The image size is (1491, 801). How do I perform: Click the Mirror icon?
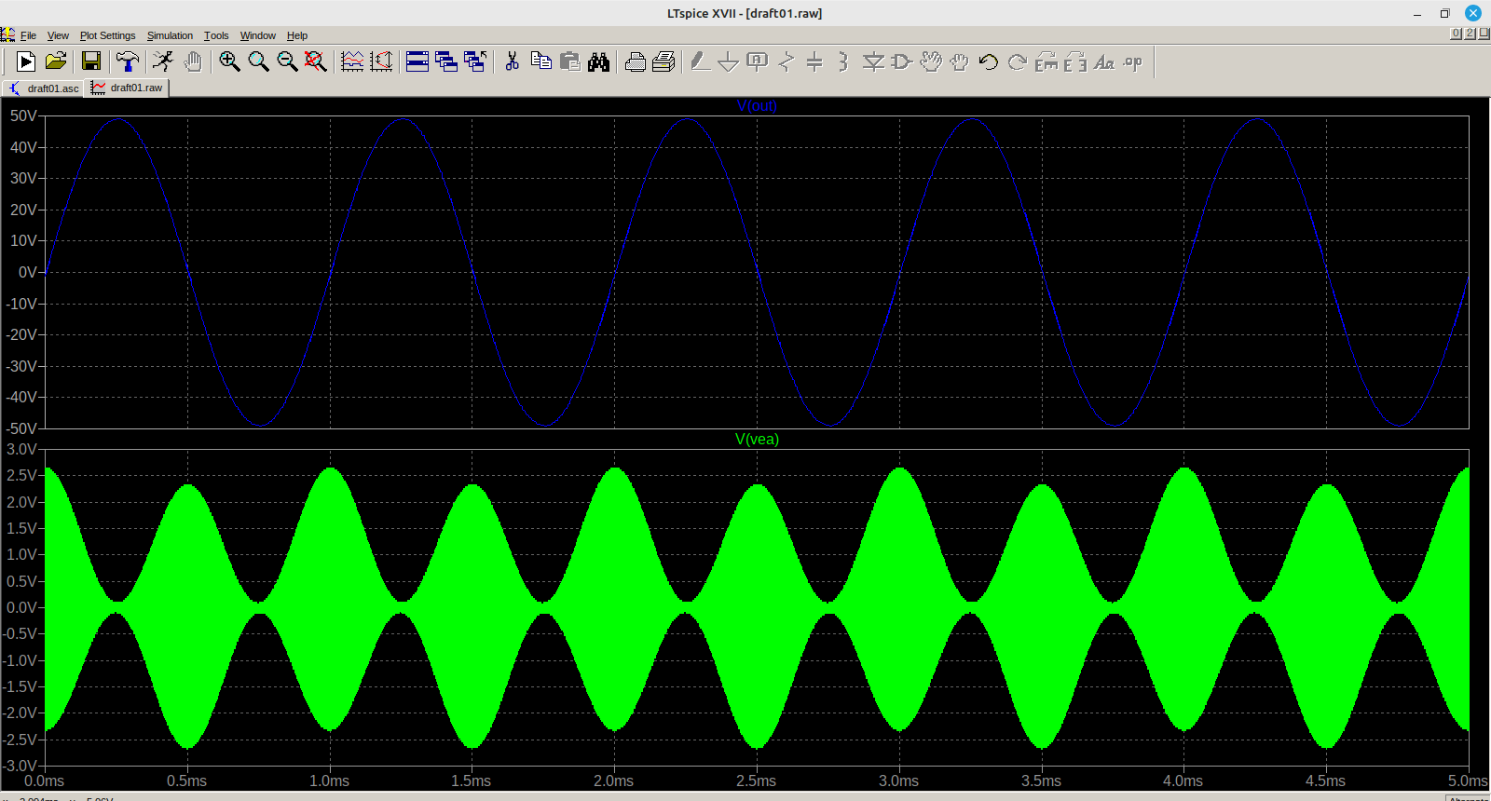coord(1075,61)
